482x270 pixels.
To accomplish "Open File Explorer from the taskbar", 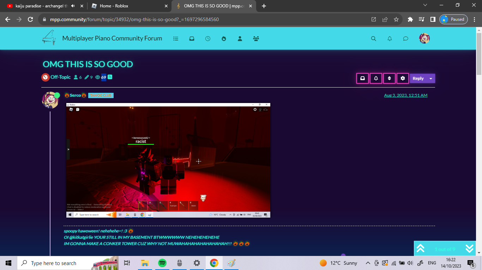I will click(145, 263).
